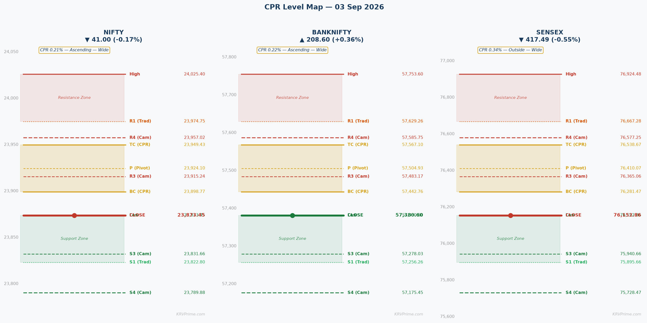Click the green close marker dot in BANKNIFTY
Viewport: 647px width, 323px height.
tap(292, 215)
